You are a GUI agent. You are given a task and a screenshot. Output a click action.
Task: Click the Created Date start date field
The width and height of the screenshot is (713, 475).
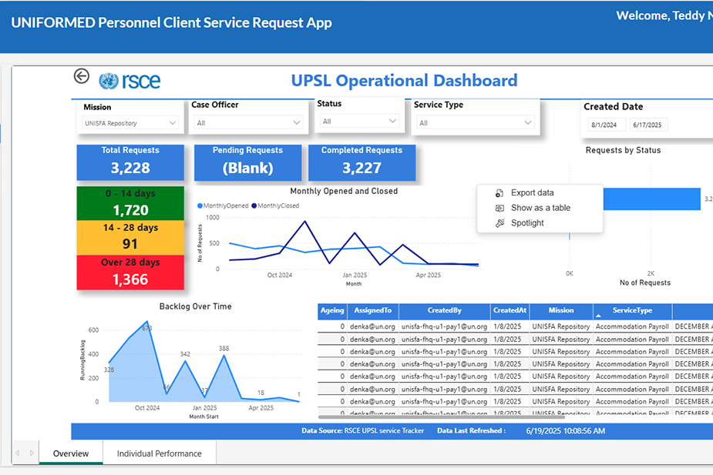pos(603,125)
